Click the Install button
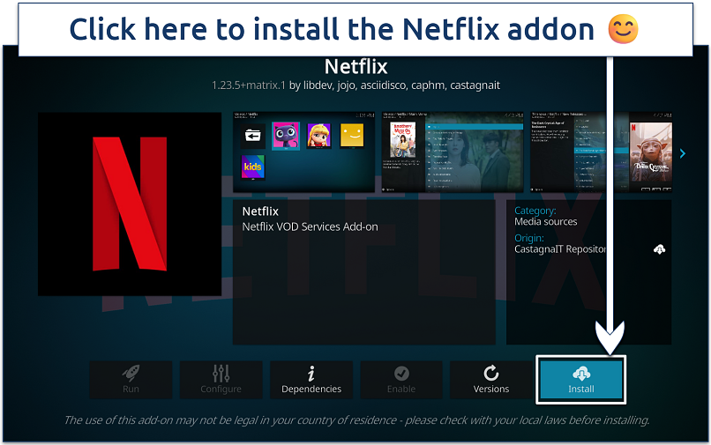This screenshot has width=711, height=445. point(580,380)
